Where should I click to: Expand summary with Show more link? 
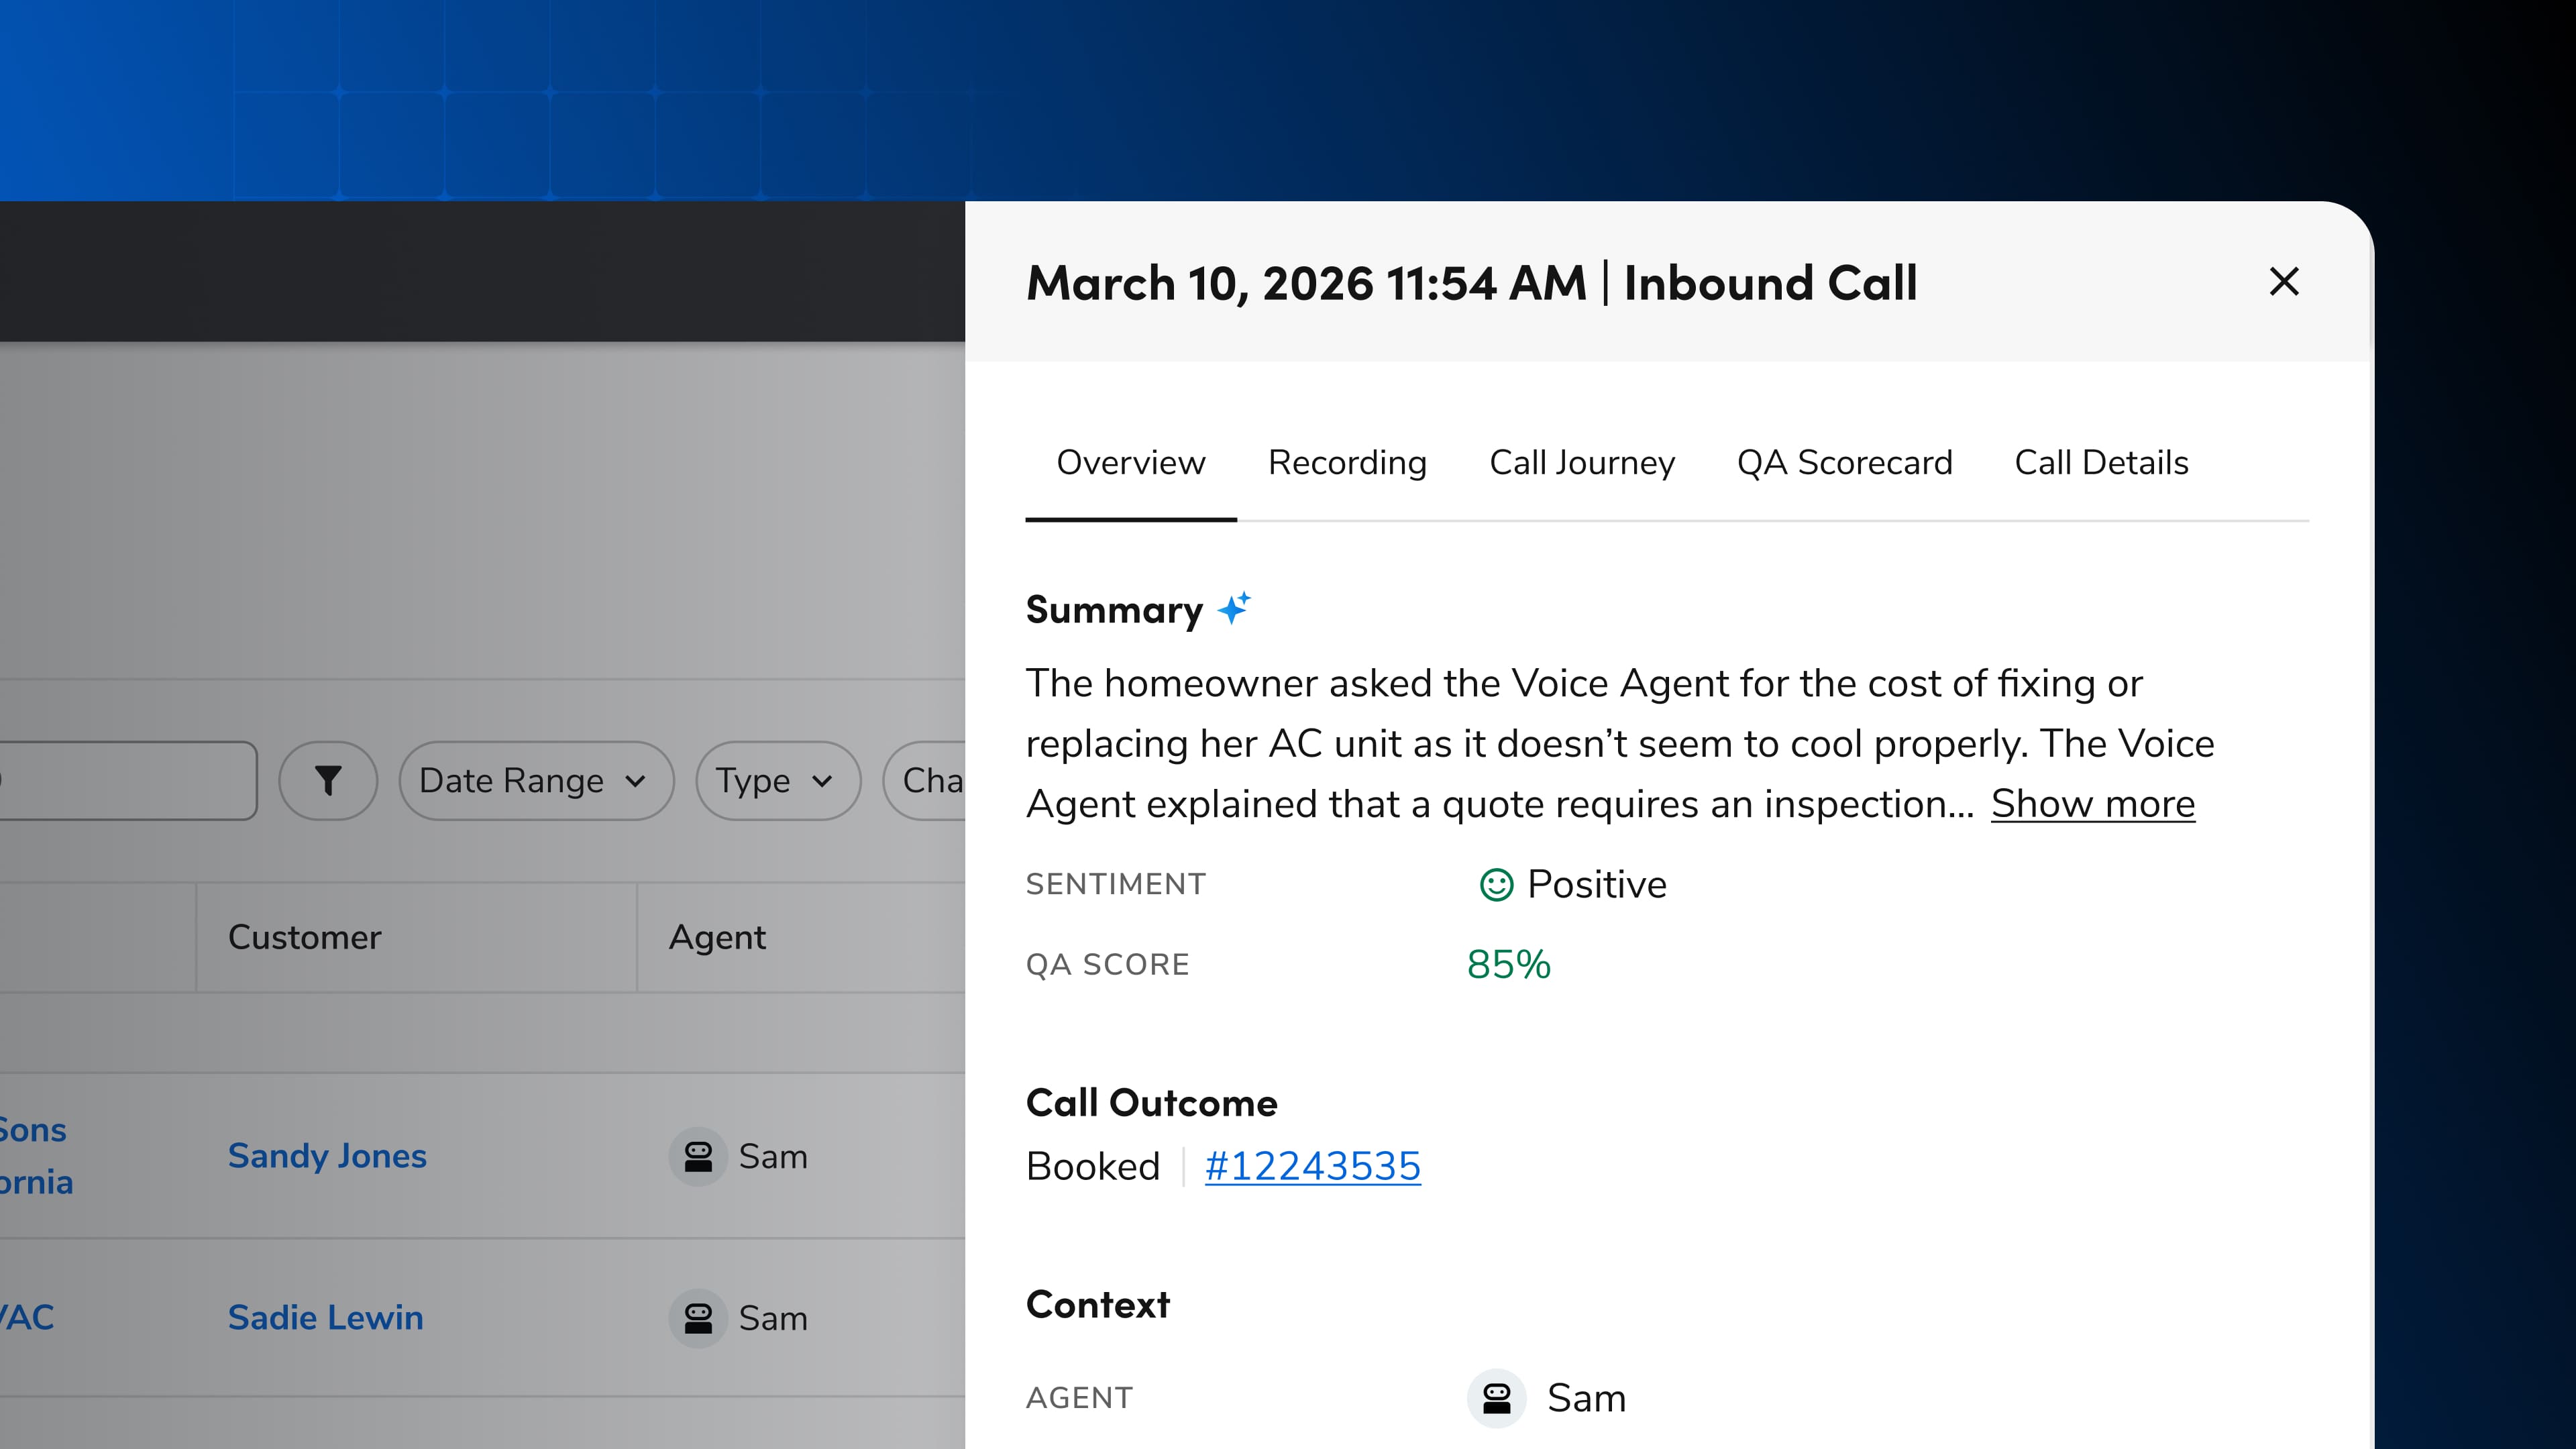2092,804
